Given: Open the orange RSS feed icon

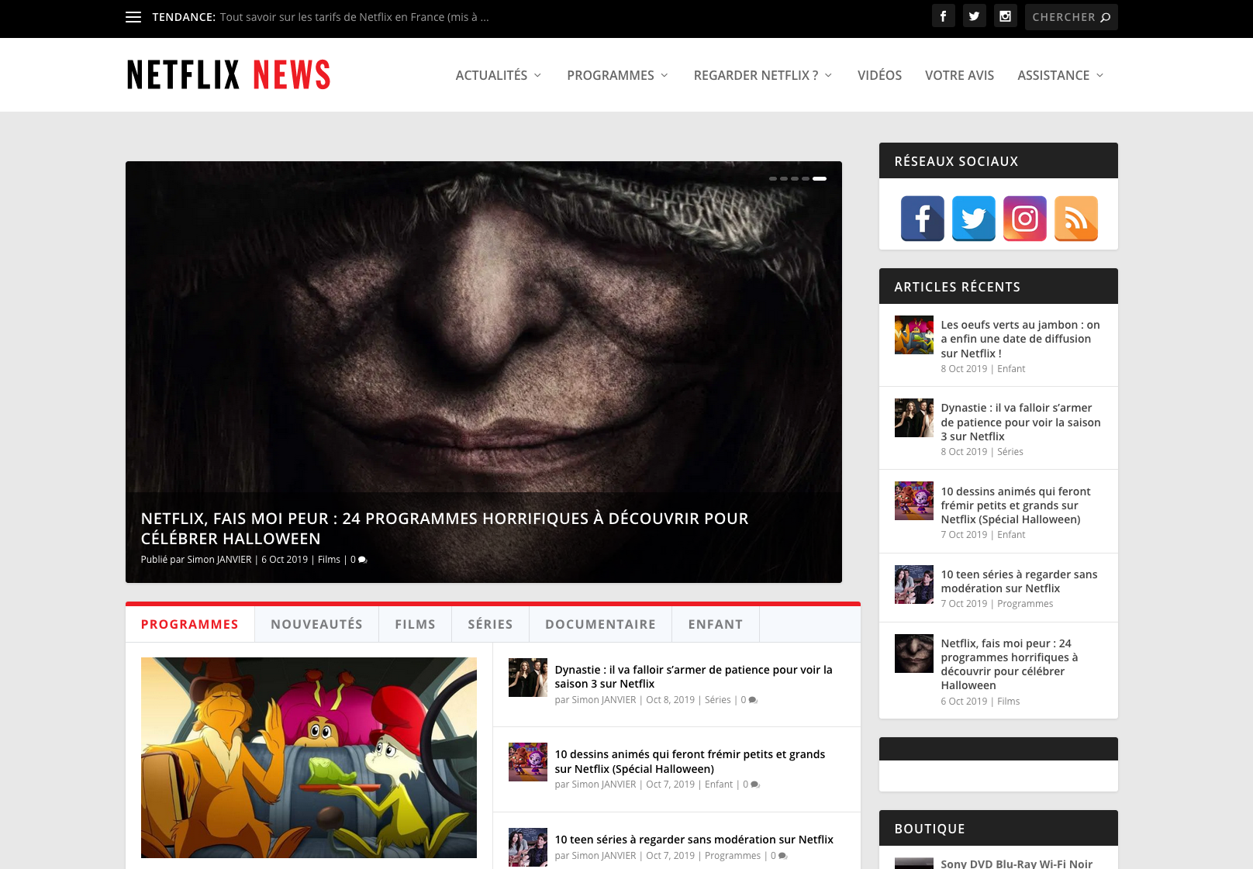Looking at the screenshot, I should pyautogui.click(x=1075, y=219).
